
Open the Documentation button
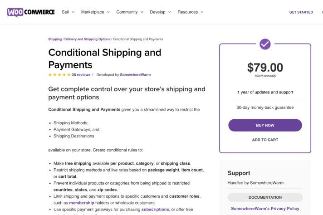pos(265,197)
